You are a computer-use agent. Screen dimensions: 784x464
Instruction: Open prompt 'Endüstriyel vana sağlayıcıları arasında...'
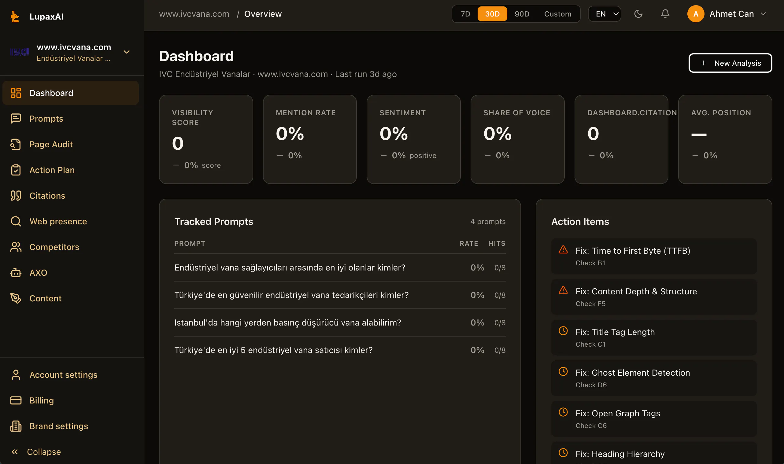coord(340,267)
